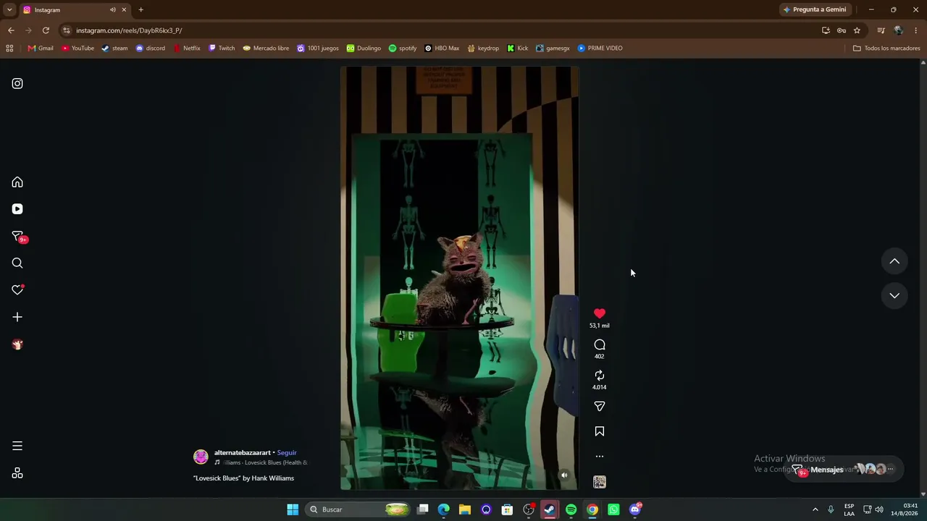Screen dimensions: 927x521
Task: Open the floating Mensajes panel
Action: click(x=844, y=470)
